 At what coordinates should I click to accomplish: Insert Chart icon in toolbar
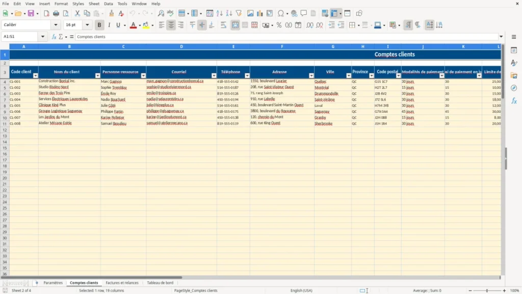(259, 13)
